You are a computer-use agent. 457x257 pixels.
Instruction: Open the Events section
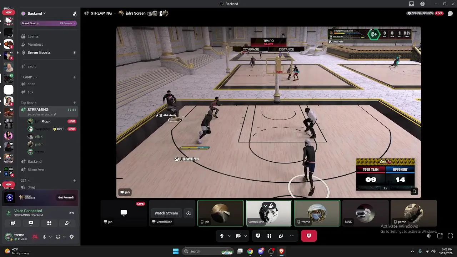pyautogui.click(x=48, y=36)
